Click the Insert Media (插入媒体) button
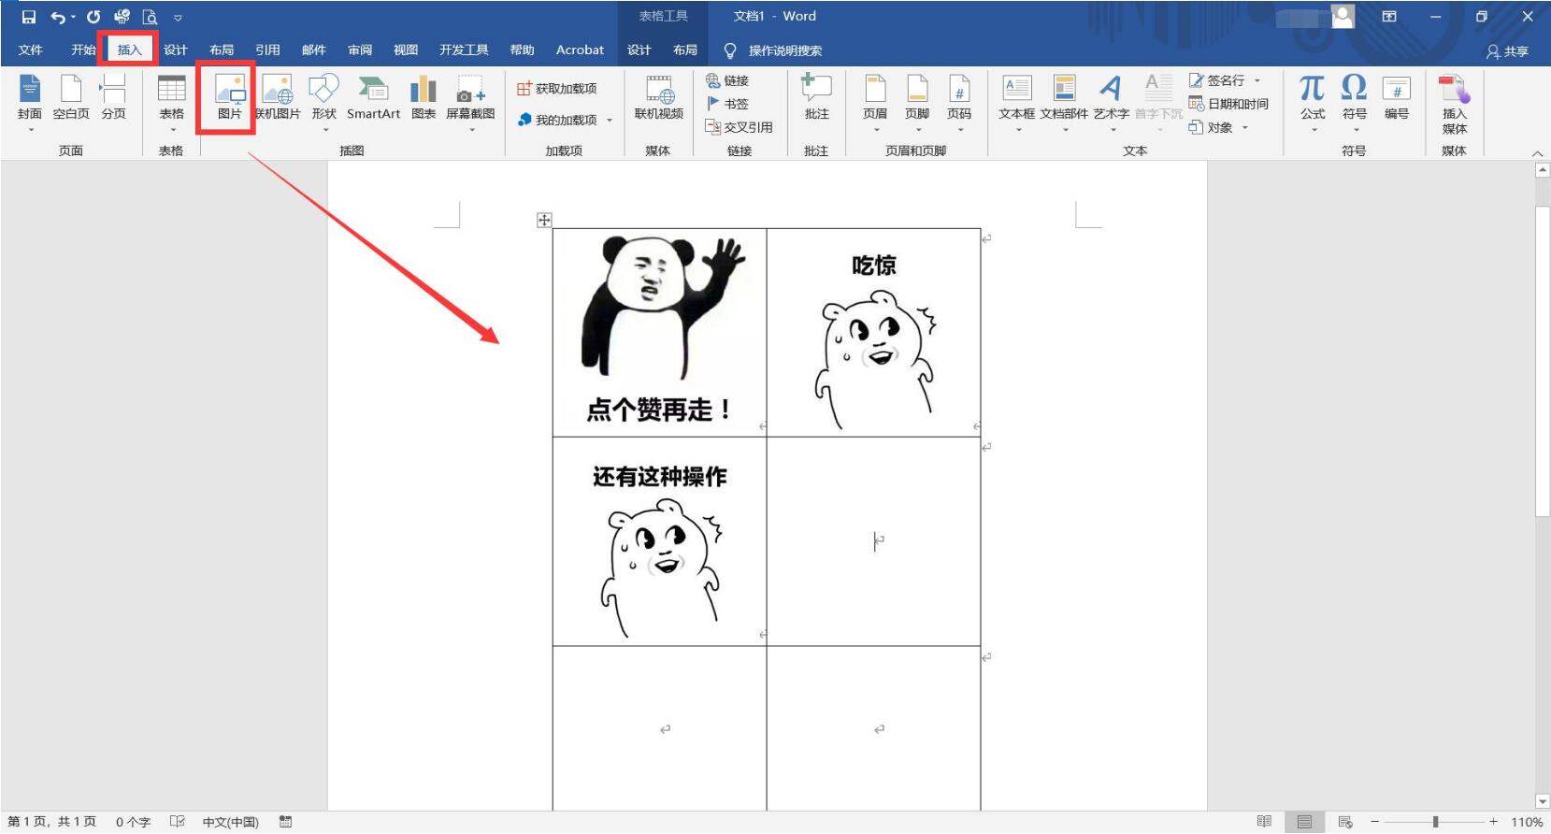1551x834 pixels. (1454, 105)
